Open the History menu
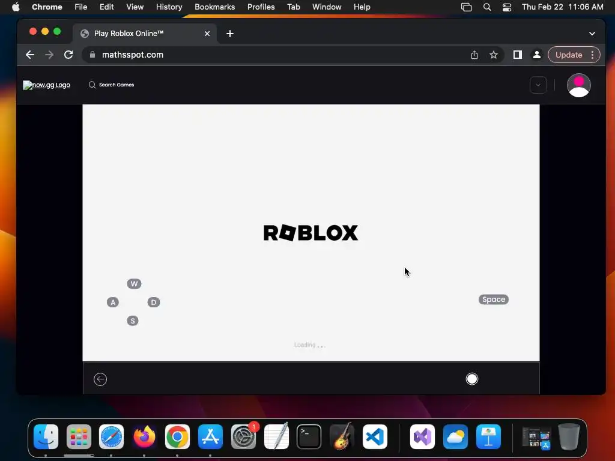The height and width of the screenshot is (461, 615). tap(169, 7)
